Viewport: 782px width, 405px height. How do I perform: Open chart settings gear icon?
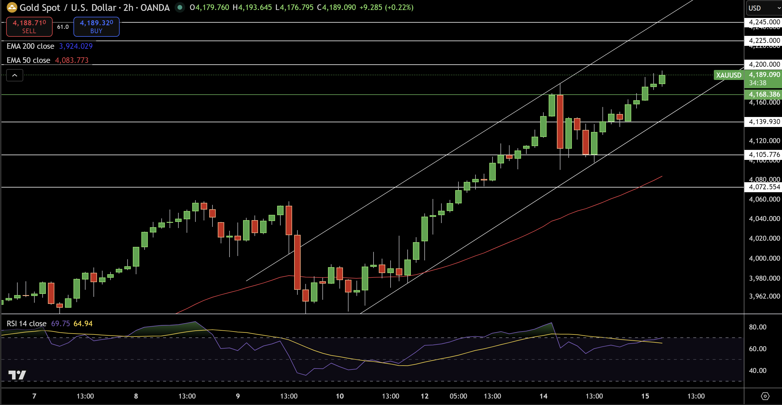tap(765, 396)
